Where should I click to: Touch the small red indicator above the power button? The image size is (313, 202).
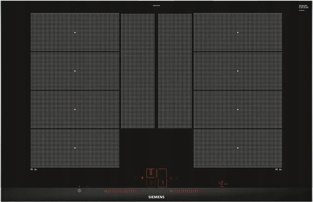click(x=80, y=186)
